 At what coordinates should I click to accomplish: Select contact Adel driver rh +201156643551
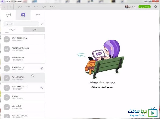23,59
